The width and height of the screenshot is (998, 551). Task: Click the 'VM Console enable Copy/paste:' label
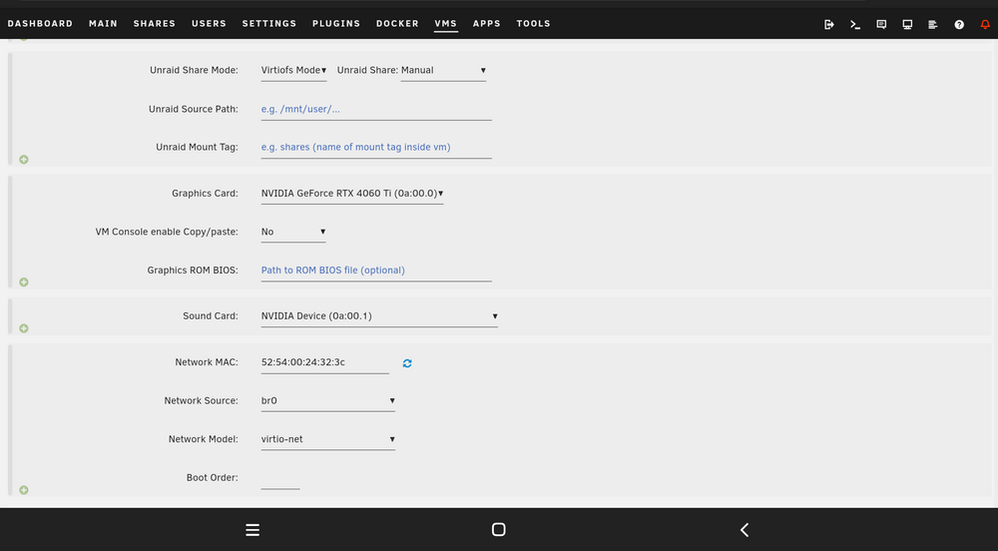pos(167,232)
